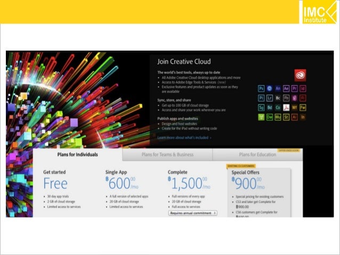
Task: Click the red Creative Cloud logo icon
Action: [x=300, y=75]
